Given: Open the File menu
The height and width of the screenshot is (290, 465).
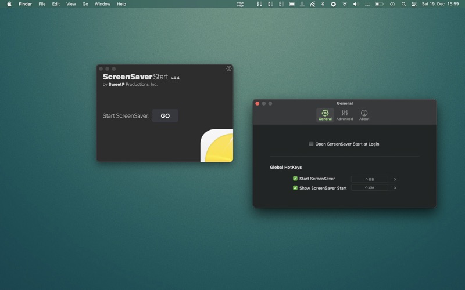Looking at the screenshot, I should pyautogui.click(x=42, y=4).
